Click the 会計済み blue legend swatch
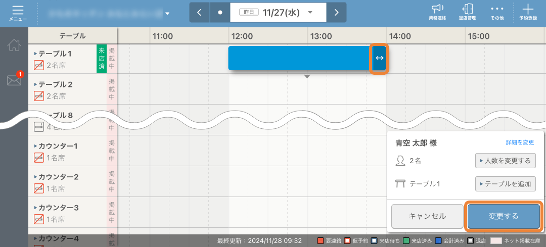The width and height of the screenshot is (546, 247). [x=438, y=241]
